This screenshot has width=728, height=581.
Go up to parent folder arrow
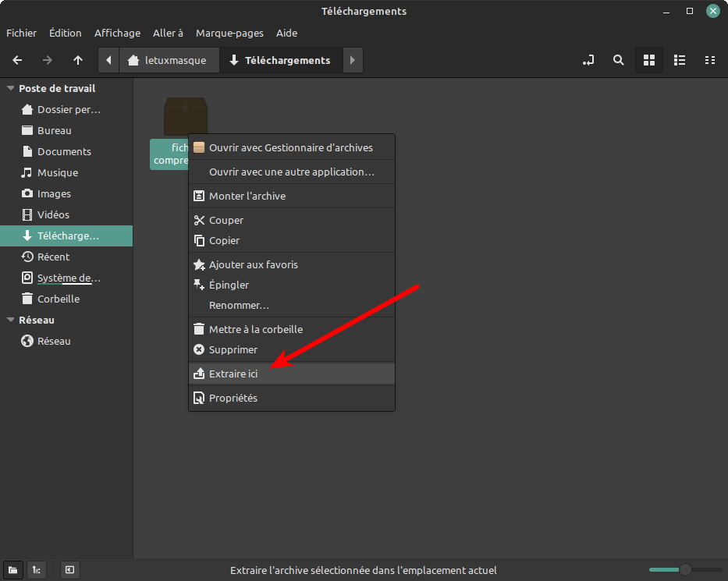pyautogui.click(x=78, y=60)
